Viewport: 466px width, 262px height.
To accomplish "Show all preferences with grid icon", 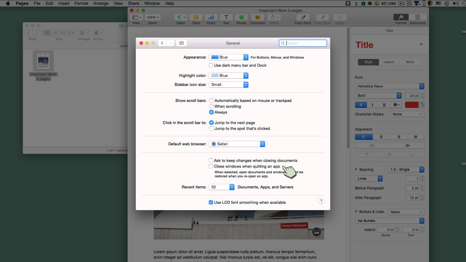I will point(181,43).
